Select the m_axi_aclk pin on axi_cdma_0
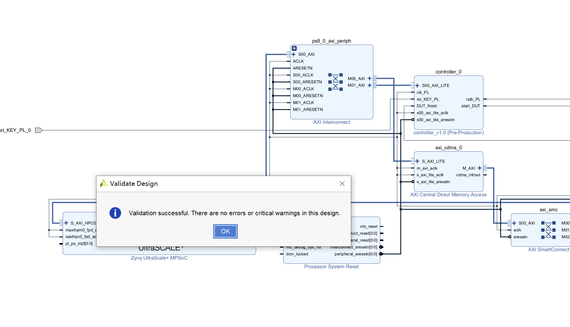Viewport: 570px width, 327px height. 427,168
